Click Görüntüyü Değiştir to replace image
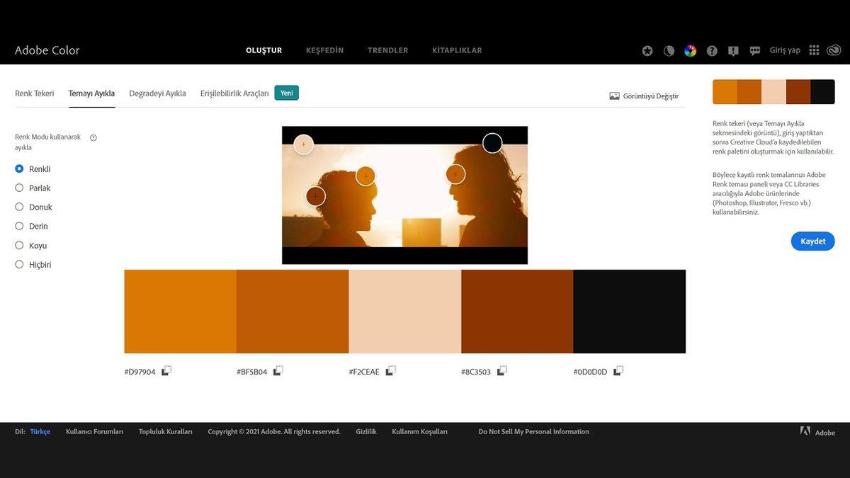 [644, 96]
